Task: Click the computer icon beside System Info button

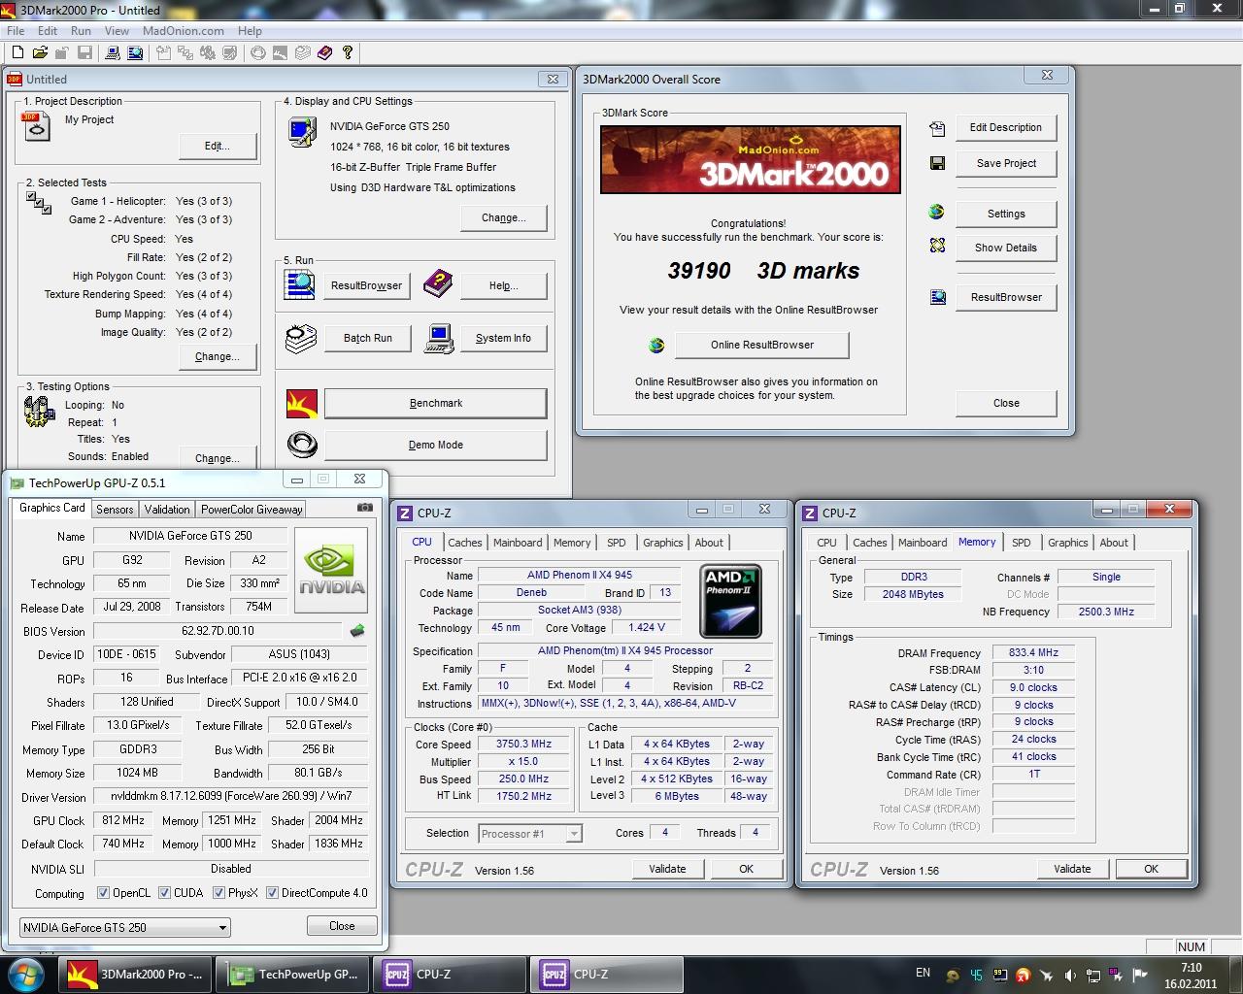Action: (x=439, y=338)
